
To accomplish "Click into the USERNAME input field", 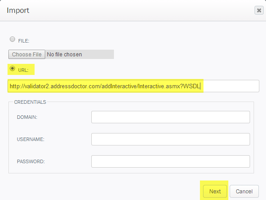I will click(x=171, y=139).
